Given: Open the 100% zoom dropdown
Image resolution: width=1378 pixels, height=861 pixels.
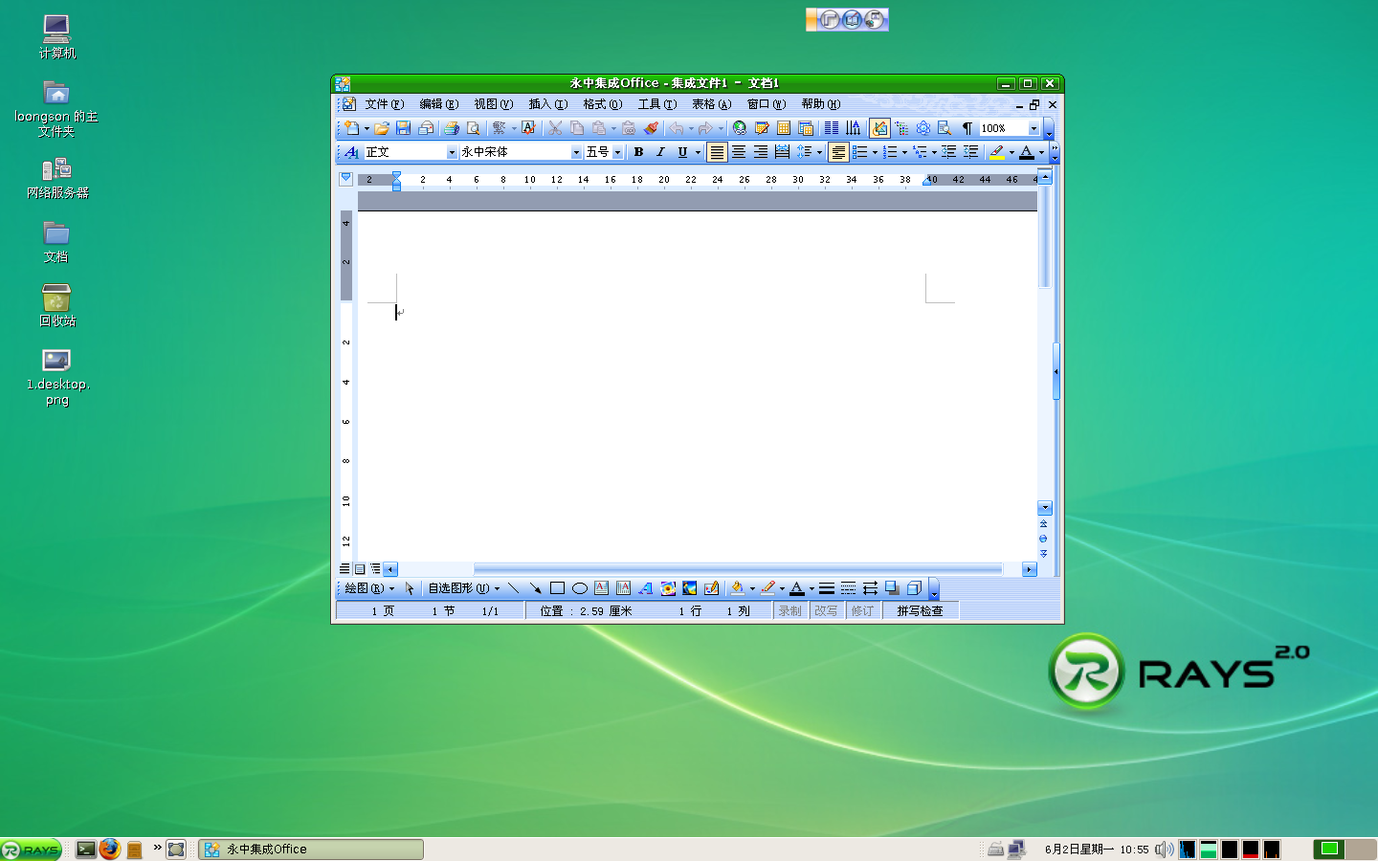Looking at the screenshot, I should 1033,128.
